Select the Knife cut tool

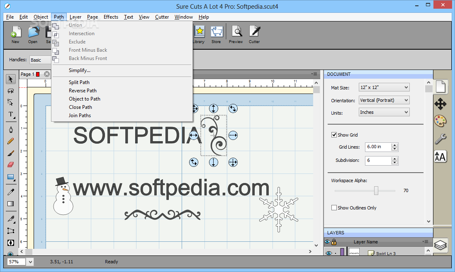pos(11,219)
